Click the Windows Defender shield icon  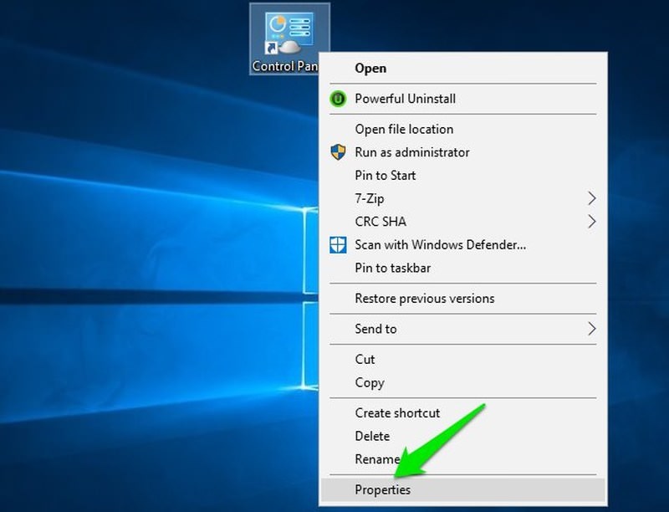point(337,245)
